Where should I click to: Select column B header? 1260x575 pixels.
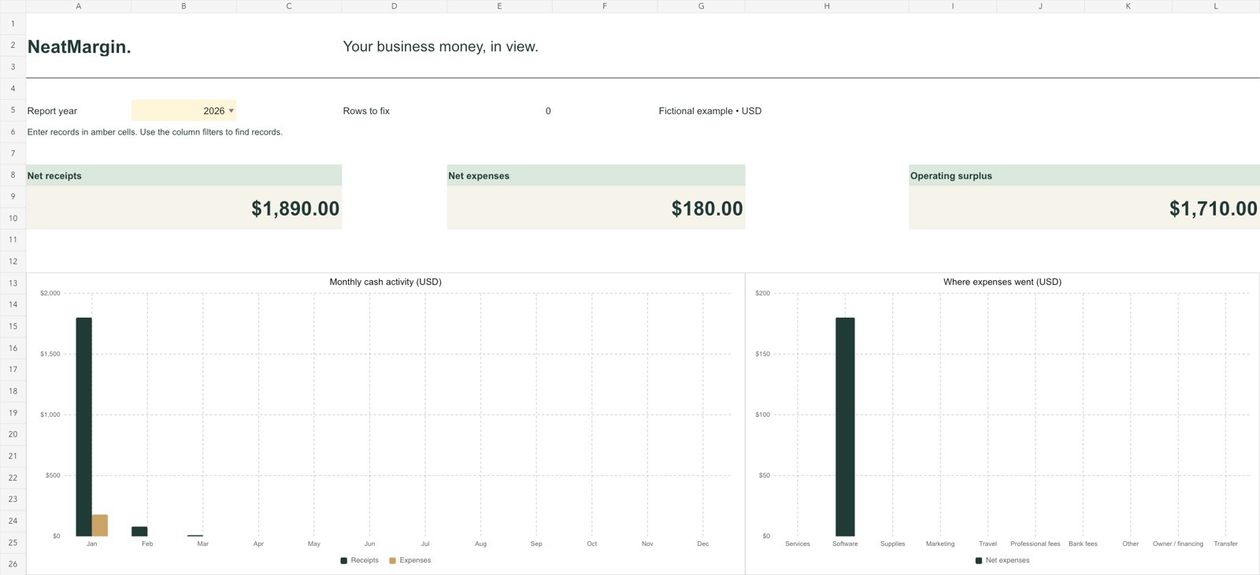tap(183, 6)
